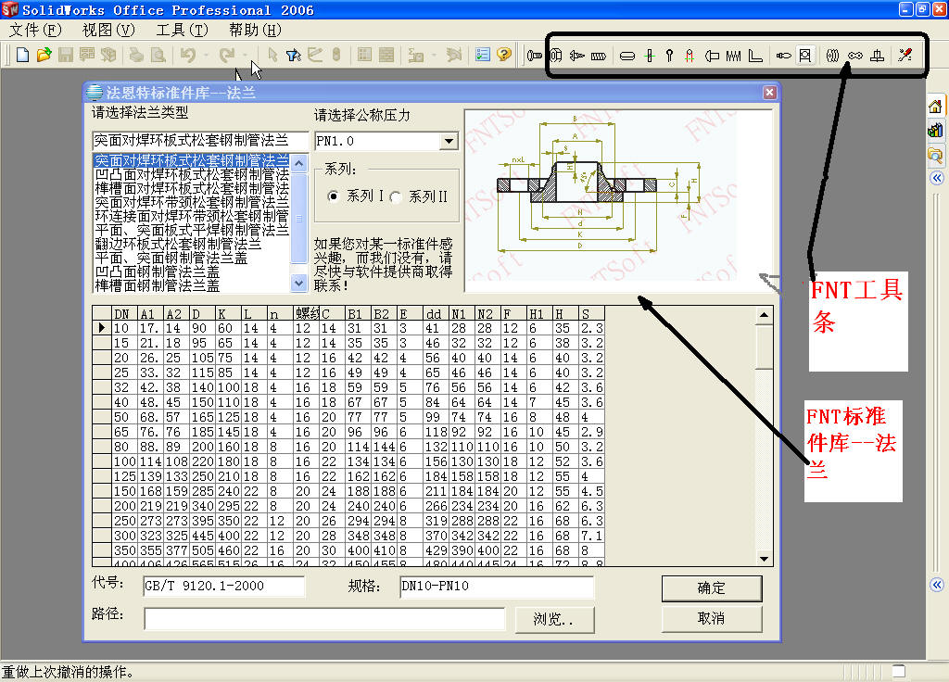Click the home icon in right pane
This screenshot has height=682, width=949.
pos(935,107)
